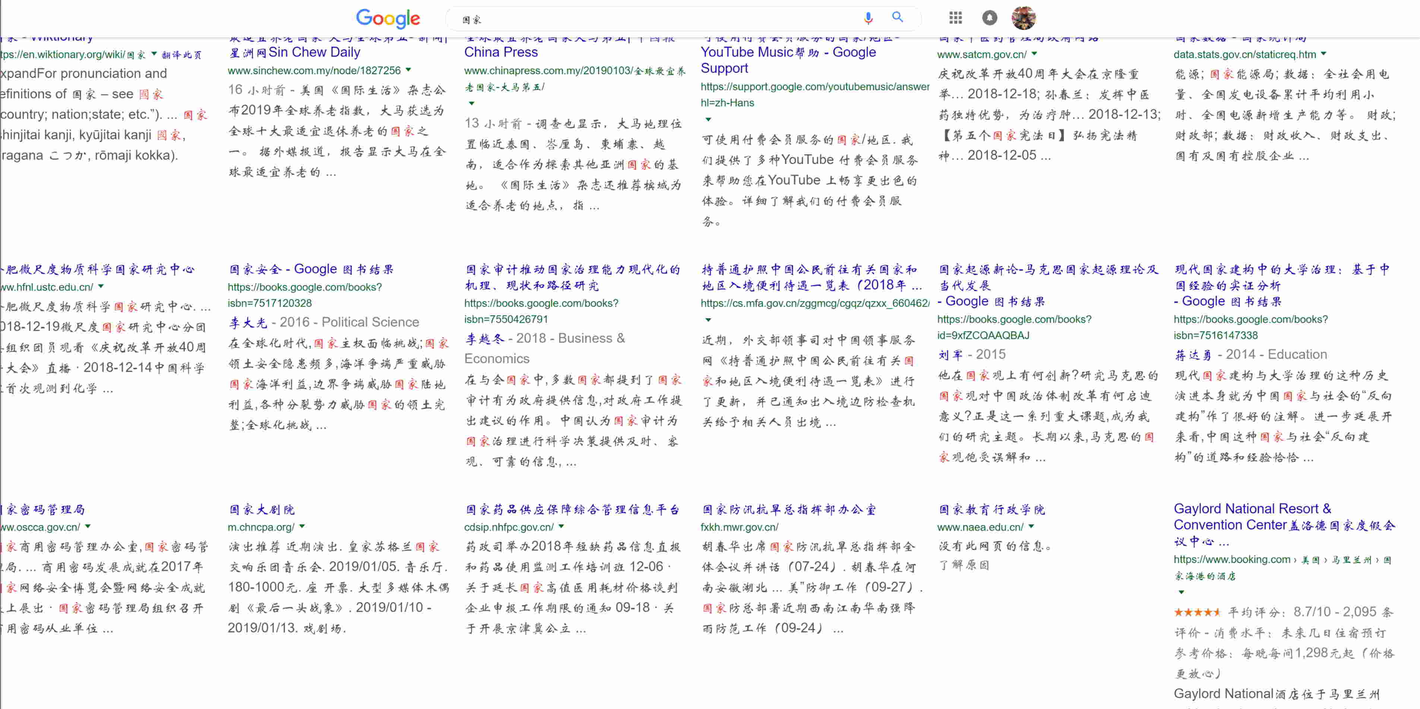Click the 了解原因 link
This screenshot has width=1420, height=709.
click(x=964, y=565)
